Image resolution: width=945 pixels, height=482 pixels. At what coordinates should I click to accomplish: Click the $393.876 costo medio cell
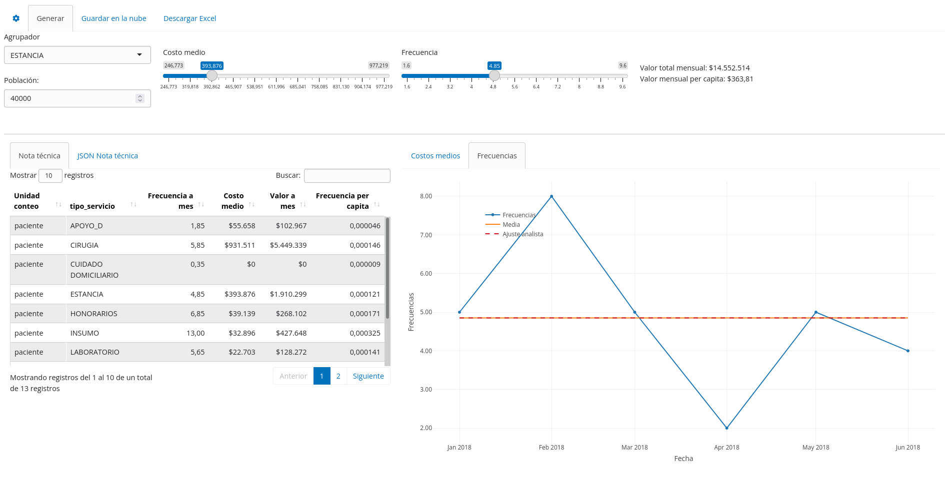click(240, 294)
